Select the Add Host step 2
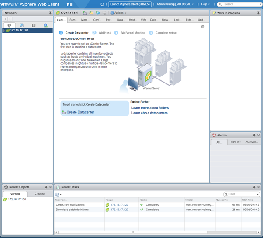This screenshot has width=263, height=238. tap(102, 33)
